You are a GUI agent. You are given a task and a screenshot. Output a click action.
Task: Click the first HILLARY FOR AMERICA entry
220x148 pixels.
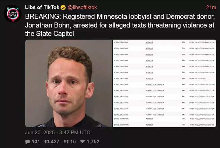click(155, 85)
